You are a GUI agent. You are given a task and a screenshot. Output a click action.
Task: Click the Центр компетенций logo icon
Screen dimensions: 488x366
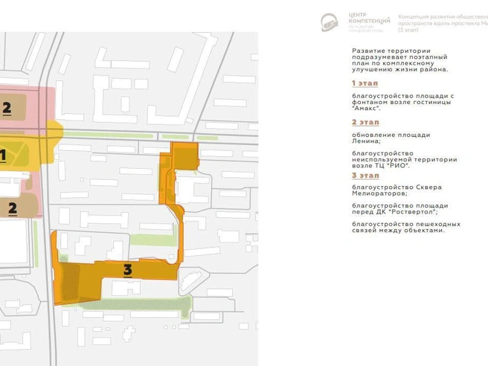pyautogui.click(x=330, y=22)
